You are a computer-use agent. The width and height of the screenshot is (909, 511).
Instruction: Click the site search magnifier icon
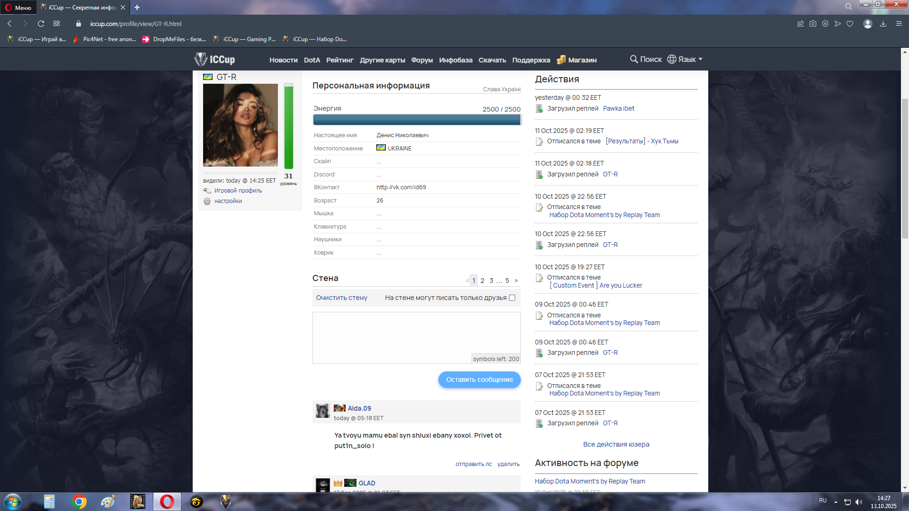[634, 59]
